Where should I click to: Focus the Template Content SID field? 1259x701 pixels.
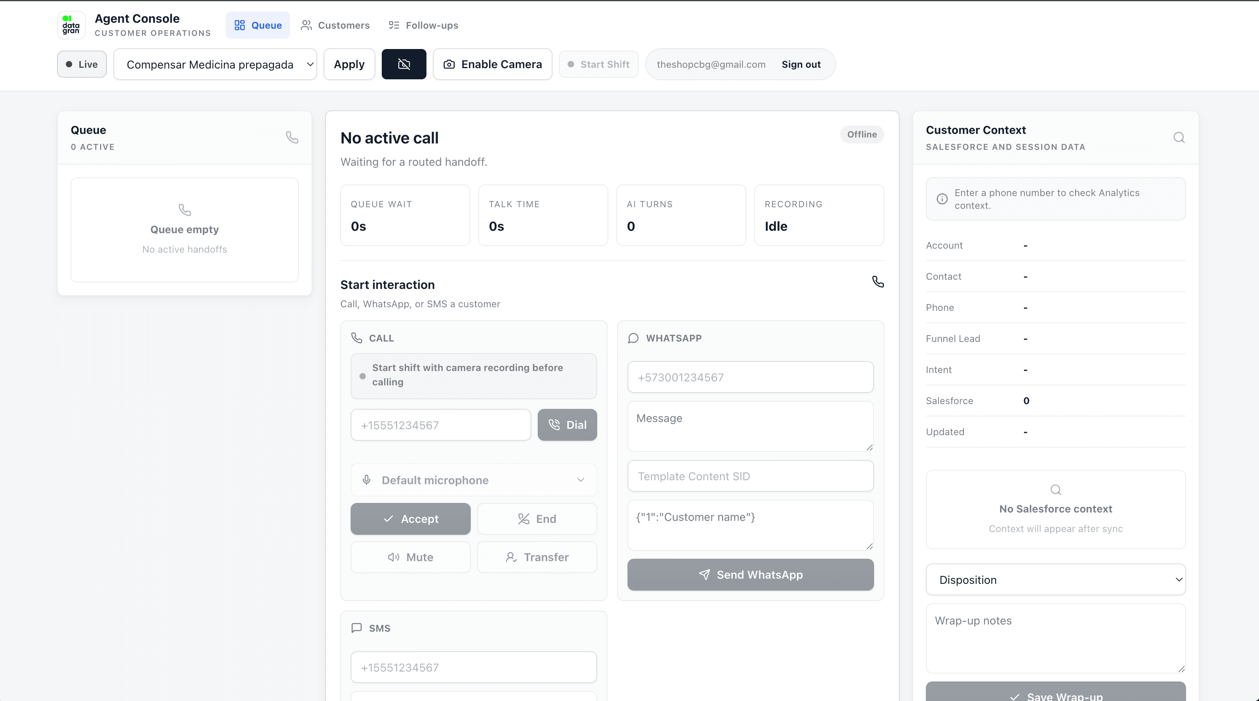[x=750, y=476]
